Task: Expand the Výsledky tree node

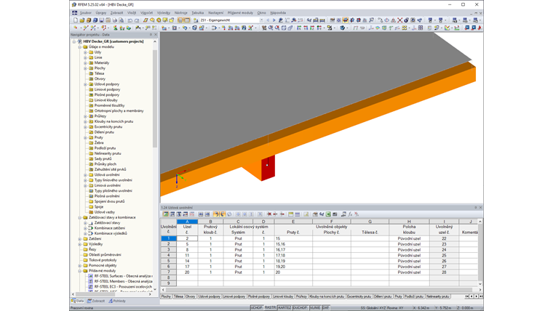Action: 80,244
